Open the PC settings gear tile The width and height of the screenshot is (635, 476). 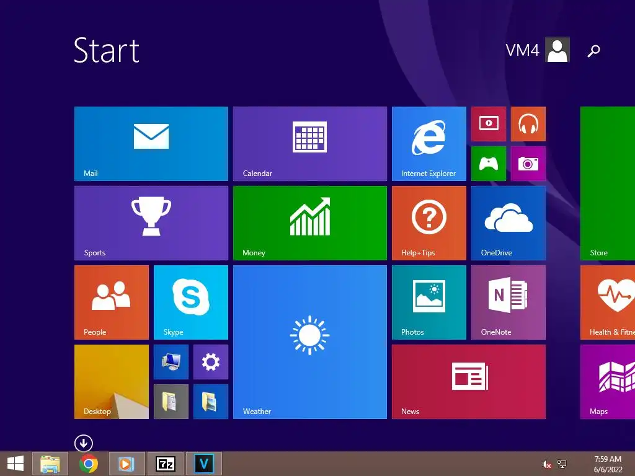(x=211, y=362)
